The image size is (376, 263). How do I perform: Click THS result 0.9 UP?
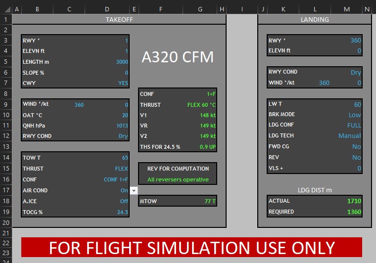tap(208, 147)
